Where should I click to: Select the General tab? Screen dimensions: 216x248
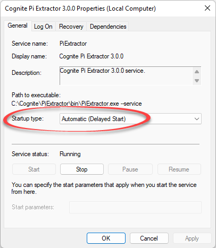(x=18, y=25)
